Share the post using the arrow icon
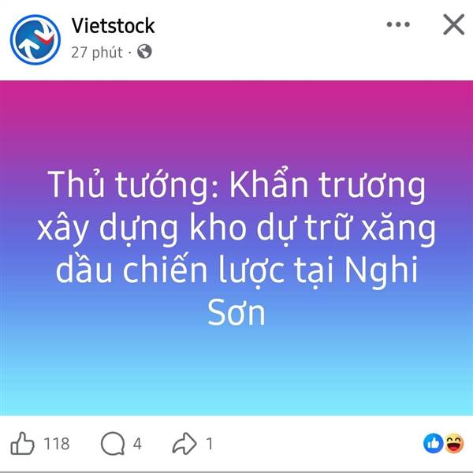The width and height of the screenshot is (473, 473). tap(184, 443)
